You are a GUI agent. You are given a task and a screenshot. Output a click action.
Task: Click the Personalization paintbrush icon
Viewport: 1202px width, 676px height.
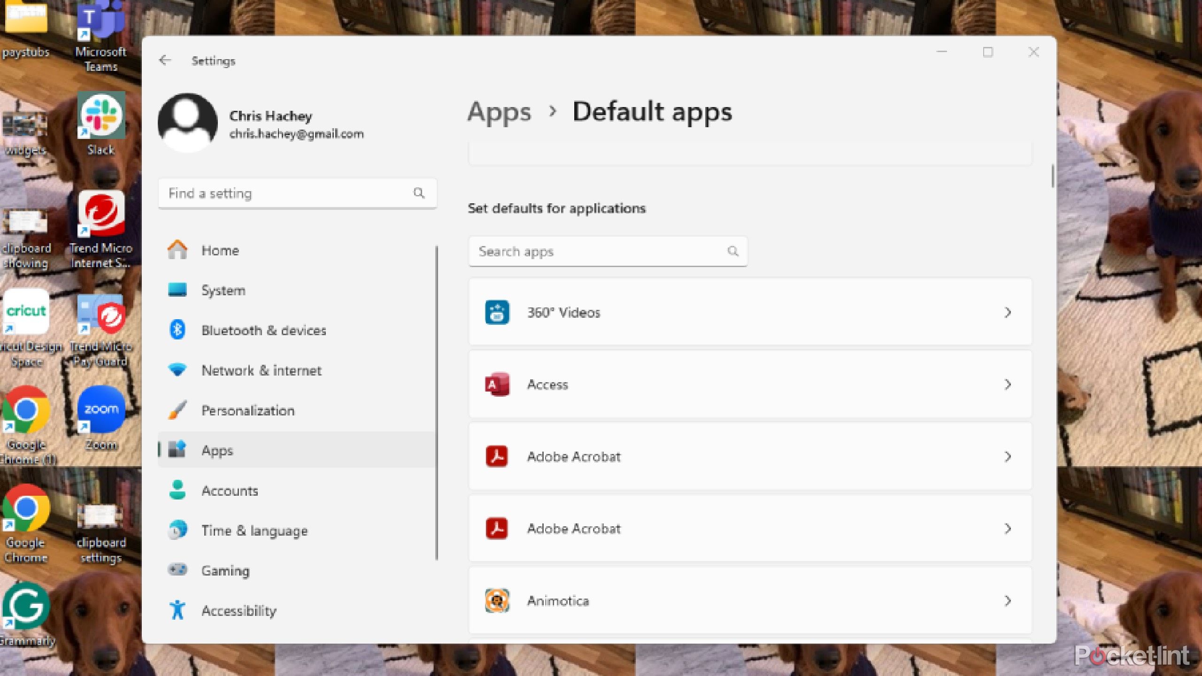177,410
